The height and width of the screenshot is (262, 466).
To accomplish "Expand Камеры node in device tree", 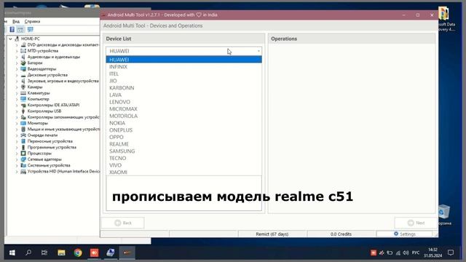I will (17, 87).
